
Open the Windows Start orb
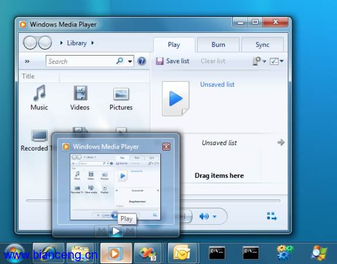14,253
